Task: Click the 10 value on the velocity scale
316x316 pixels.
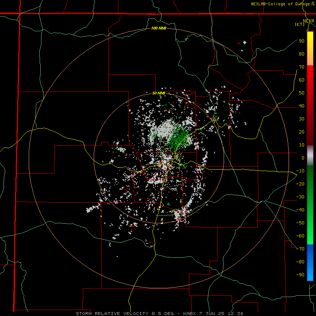Action: point(302,145)
